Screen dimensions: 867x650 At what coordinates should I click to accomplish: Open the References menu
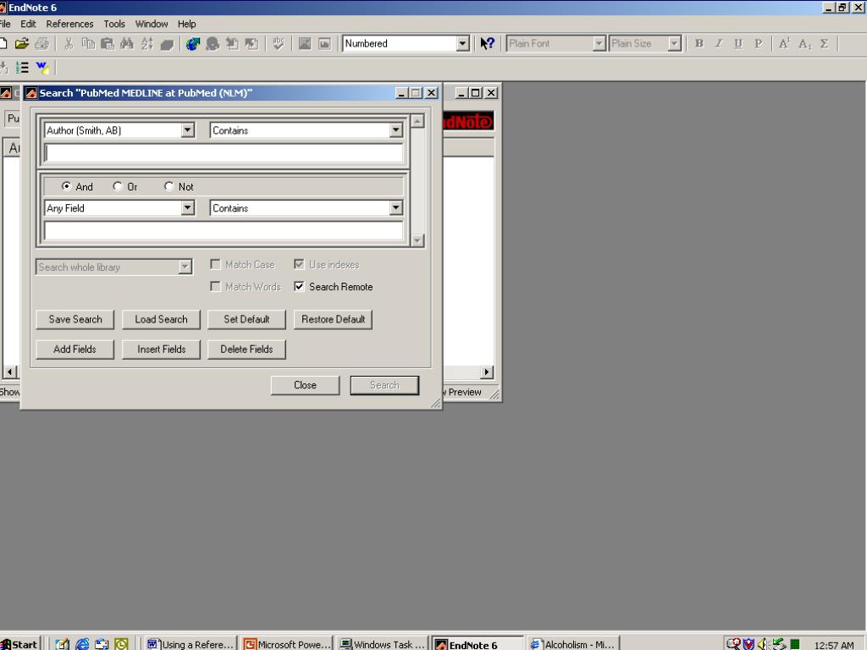[x=69, y=24]
